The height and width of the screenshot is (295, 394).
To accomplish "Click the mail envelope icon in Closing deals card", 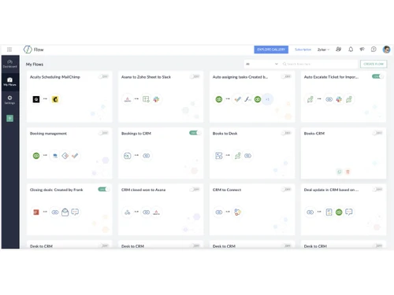I will coord(65,212).
